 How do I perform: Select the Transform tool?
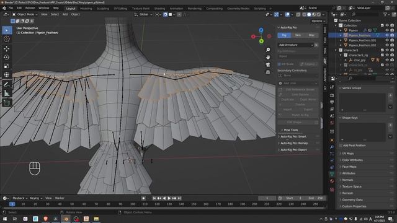point(7,74)
